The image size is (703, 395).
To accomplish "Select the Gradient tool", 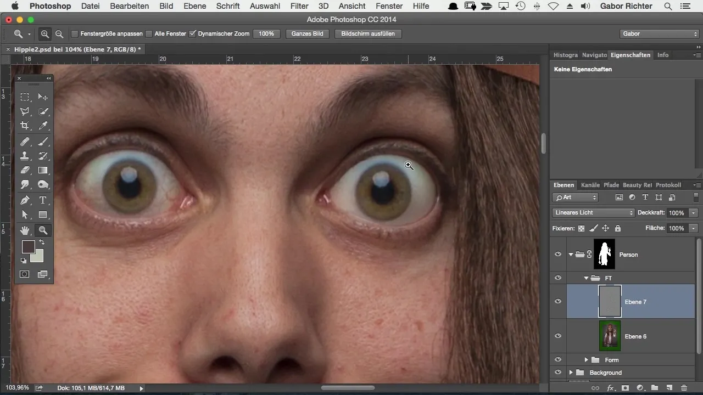I will (43, 170).
